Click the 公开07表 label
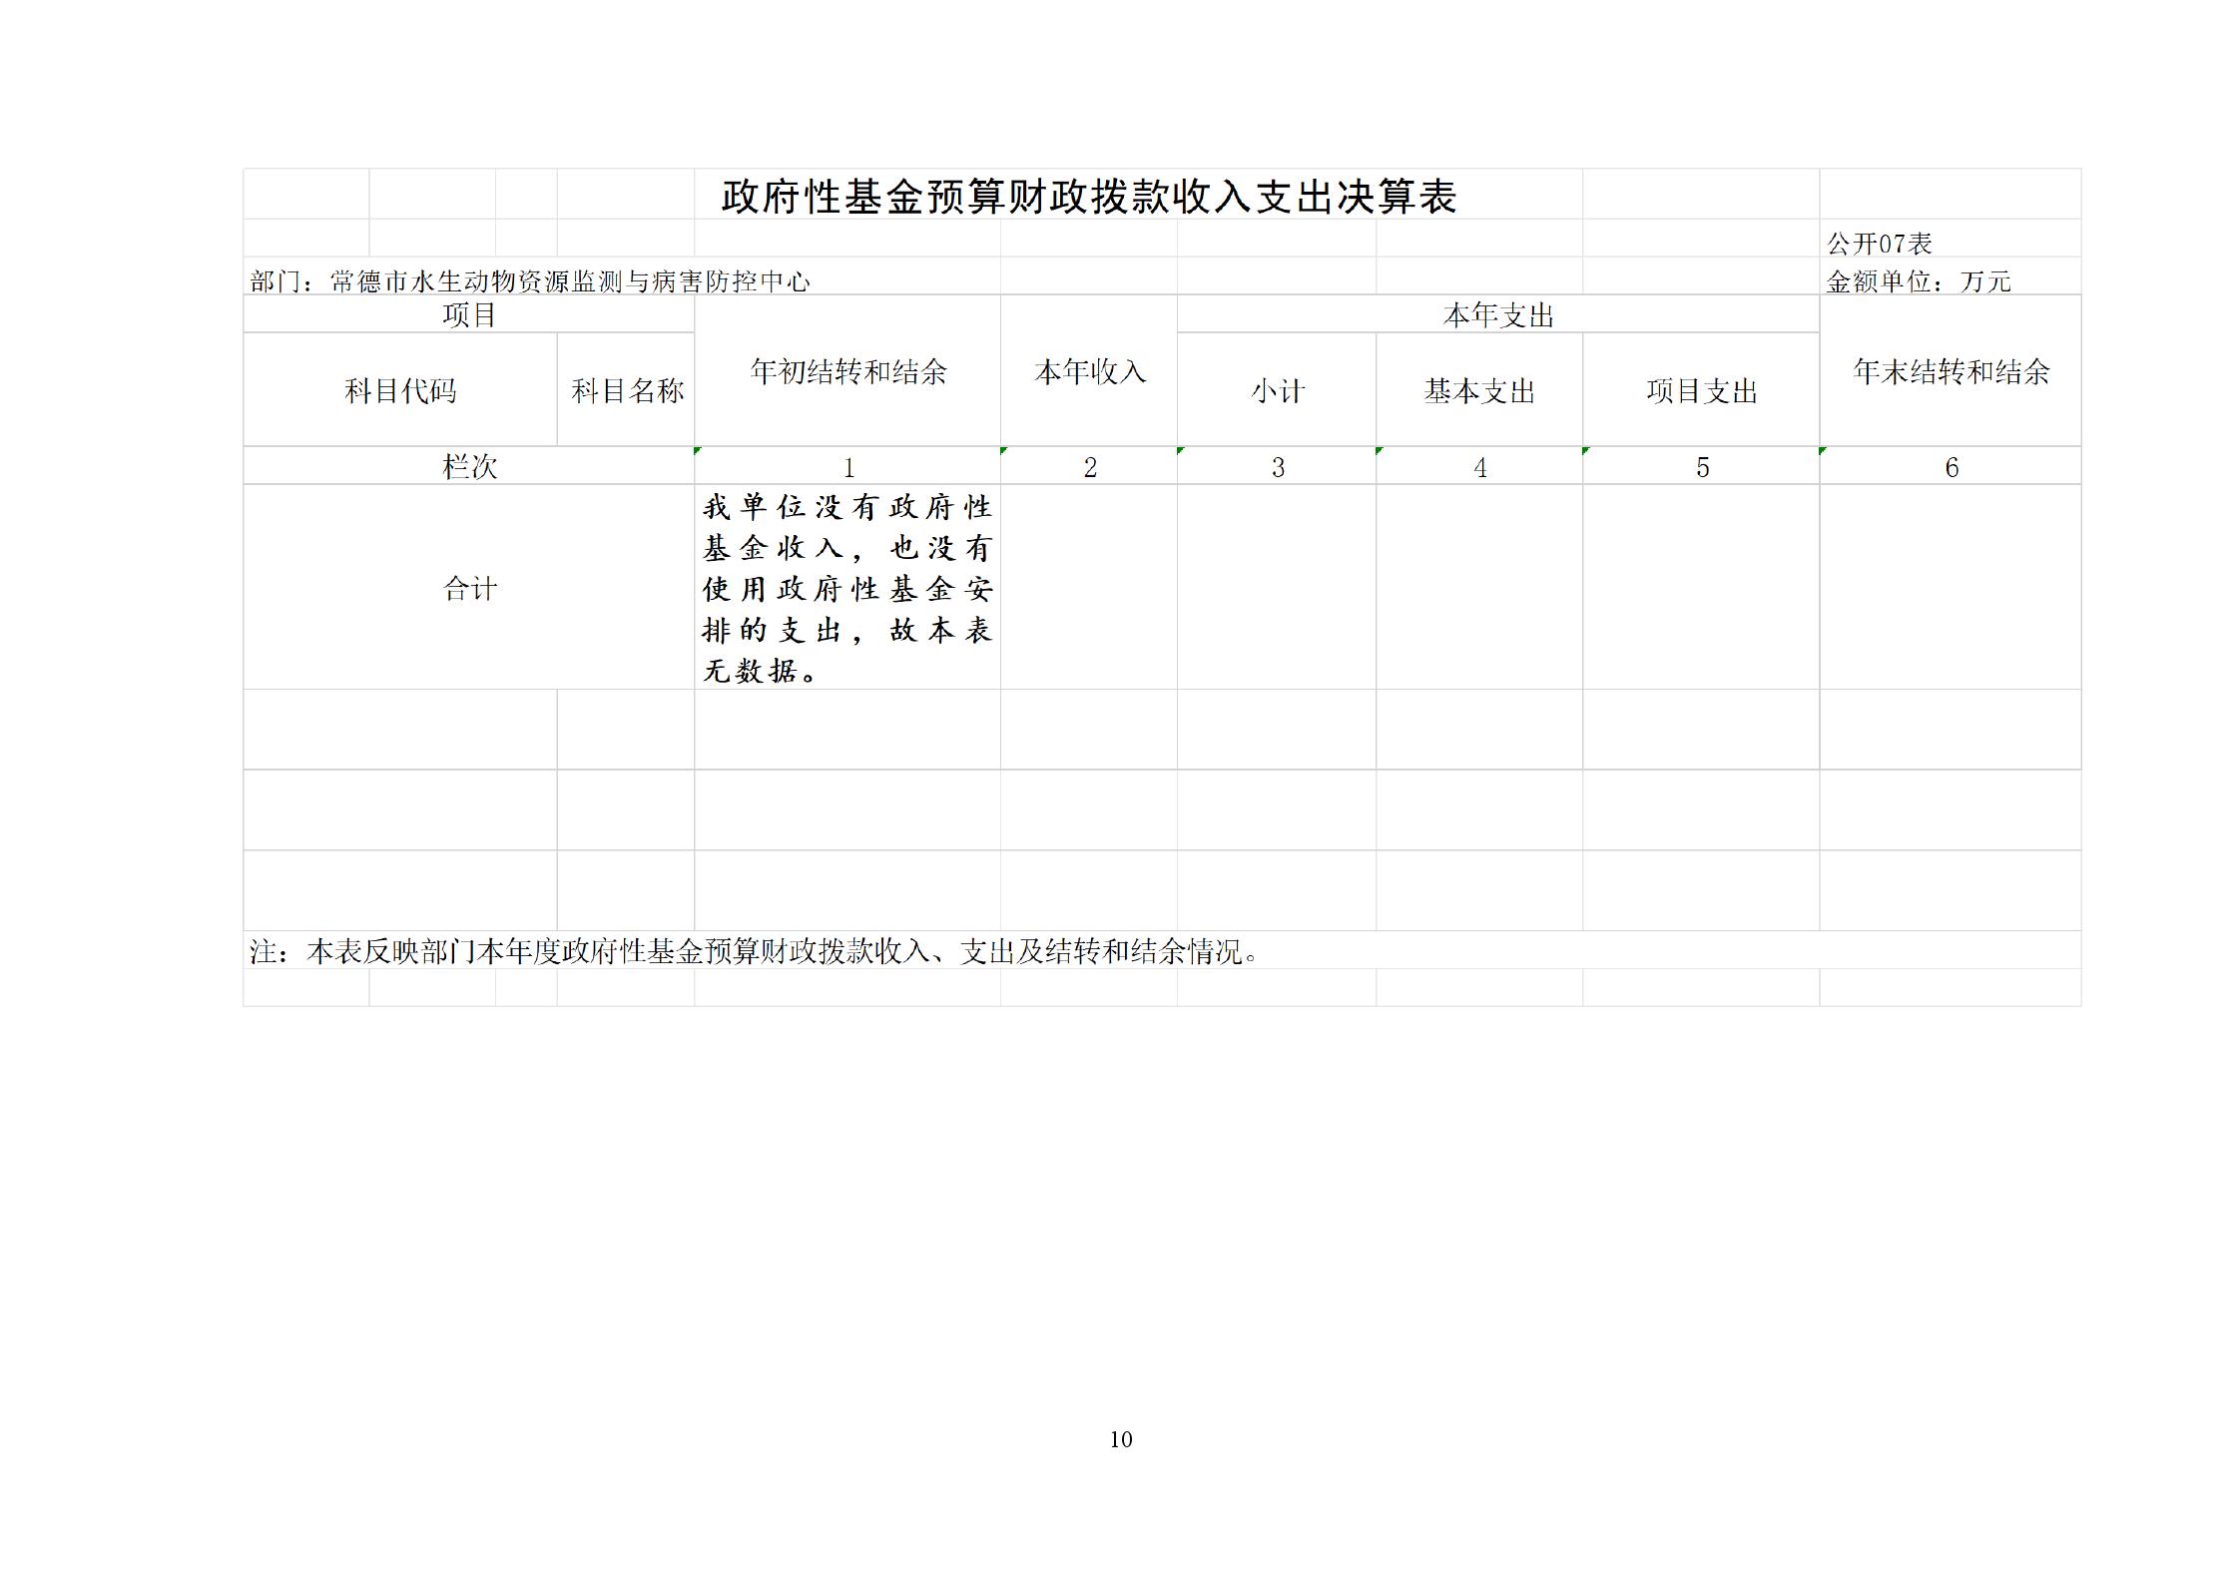Image resolution: width=2240 pixels, height=1583 pixels. click(1879, 244)
